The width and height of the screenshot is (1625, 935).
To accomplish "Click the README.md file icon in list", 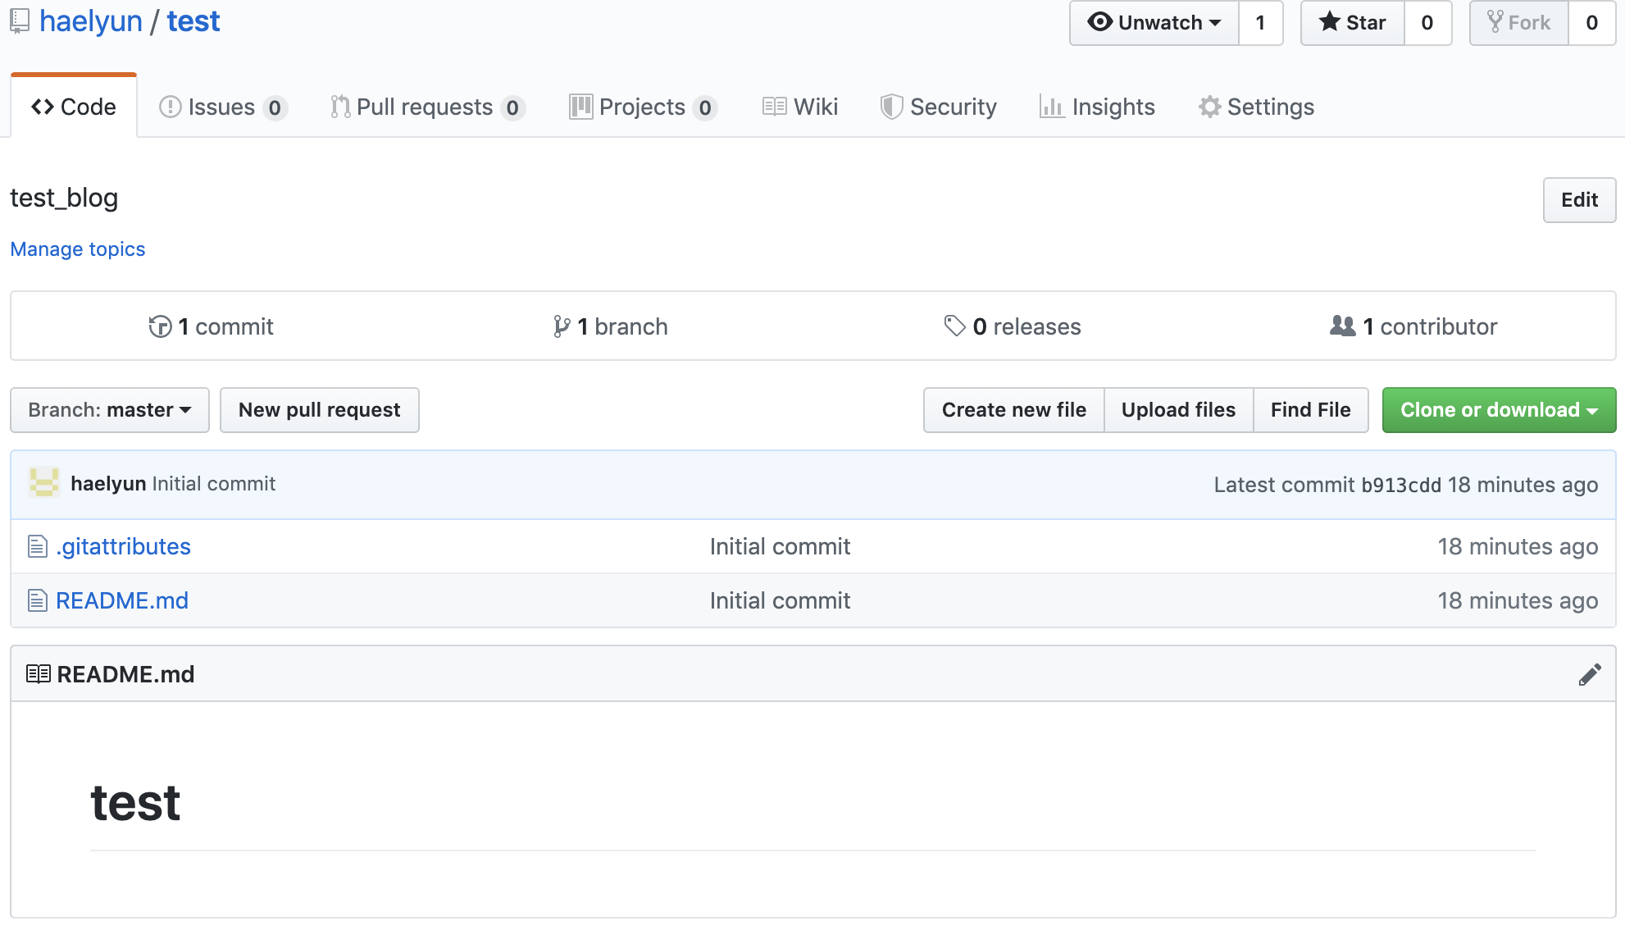I will 38,600.
